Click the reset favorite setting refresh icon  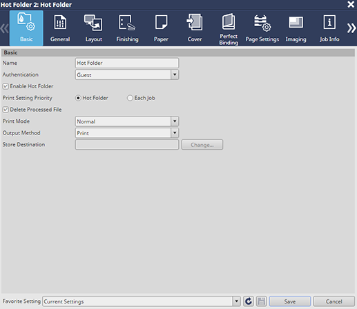click(249, 301)
